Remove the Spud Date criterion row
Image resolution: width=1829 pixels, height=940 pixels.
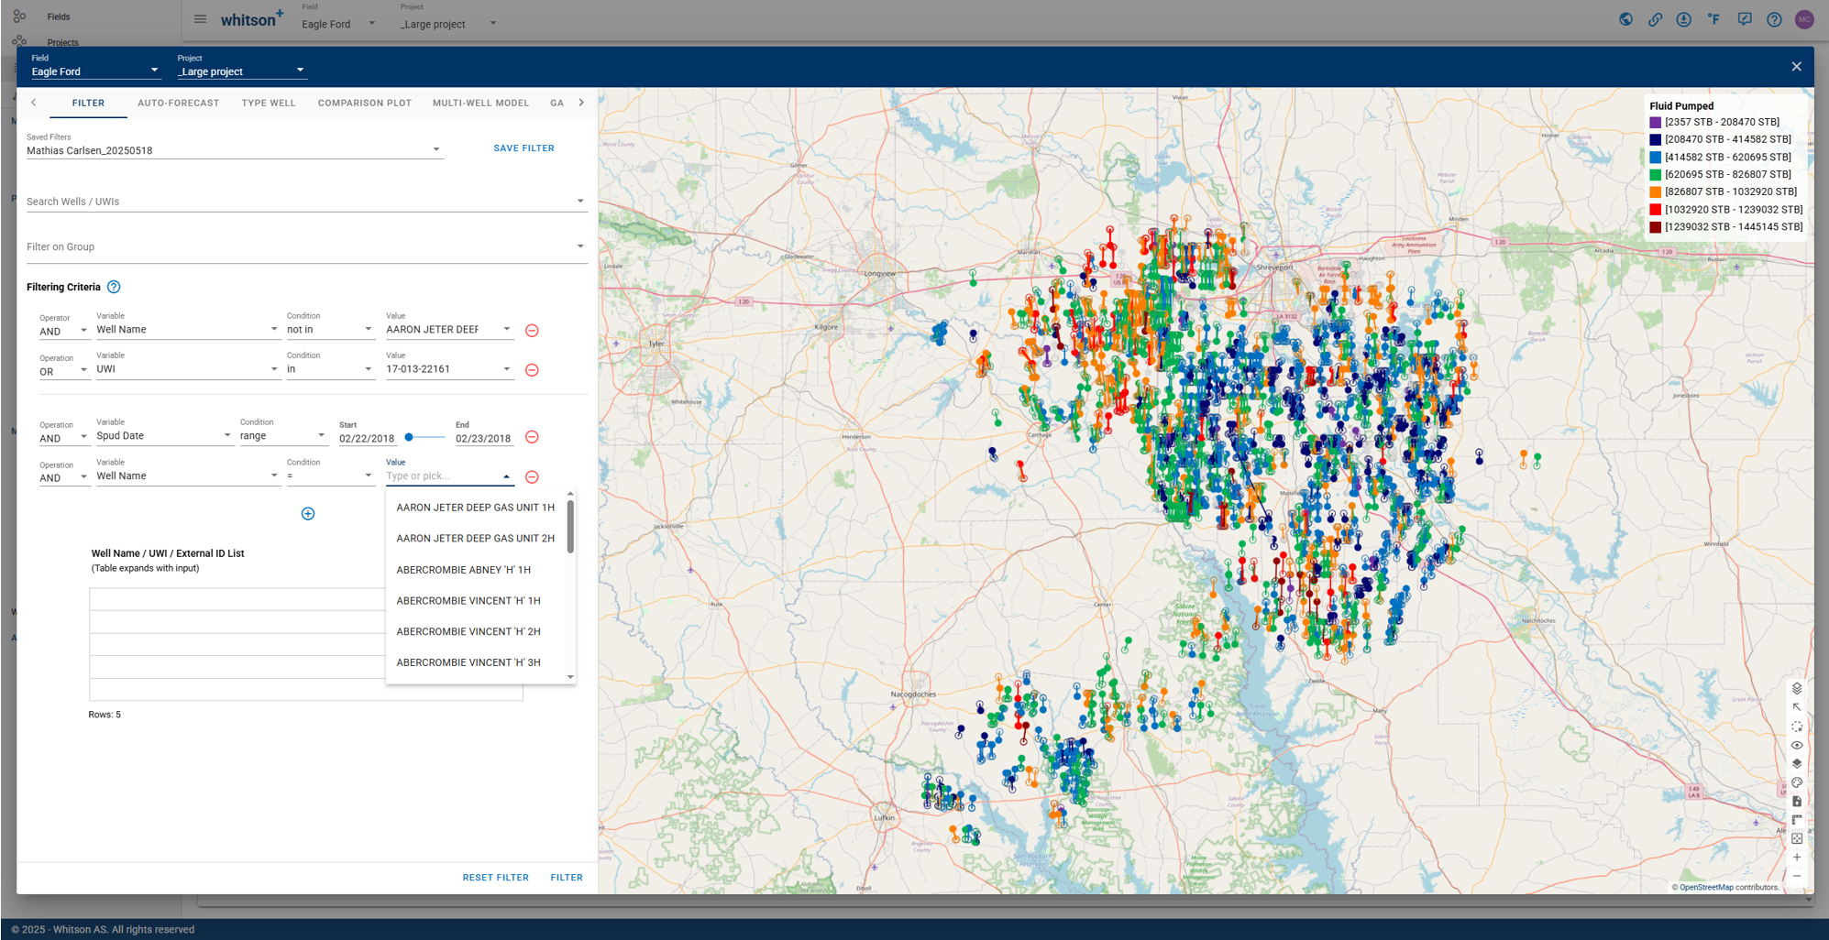532,437
